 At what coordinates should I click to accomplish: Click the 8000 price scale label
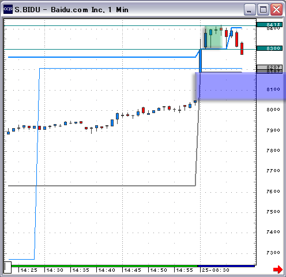(x=273, y=110)
